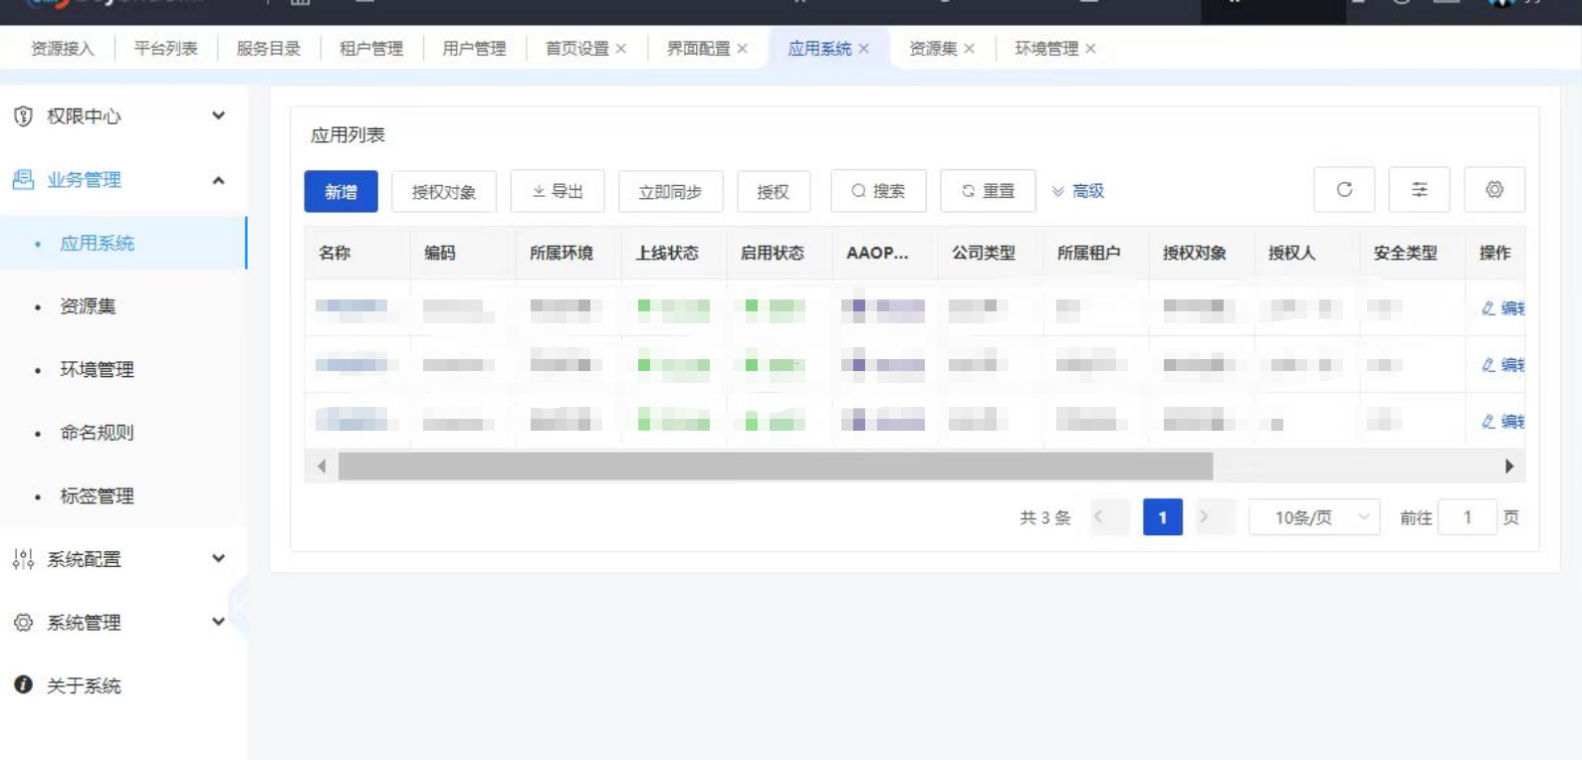The width and height of the screenshot is (1582, 760).
Task: Click the 新增 button
Action: point(341,191)
